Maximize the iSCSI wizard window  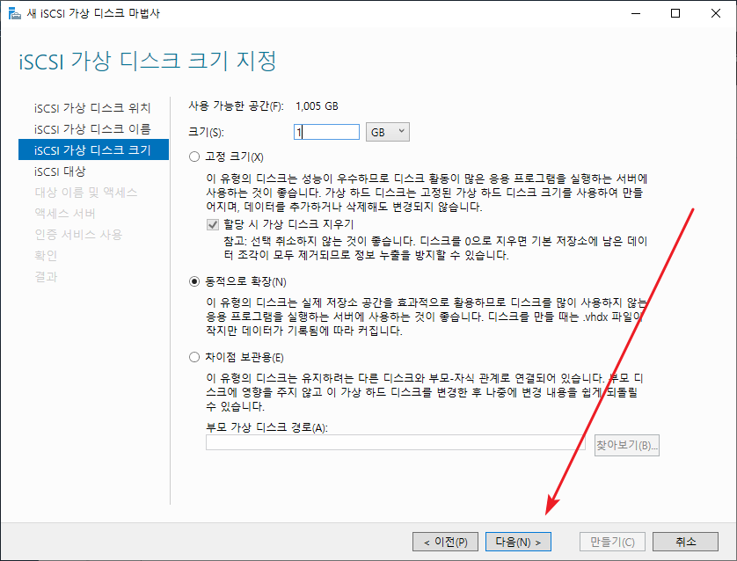(675, 13)
